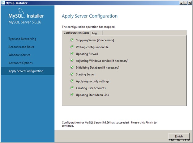193x143 pixels.
Task: Click the MySQL Installer title bar icon
Action: click(x=3, y=3)
